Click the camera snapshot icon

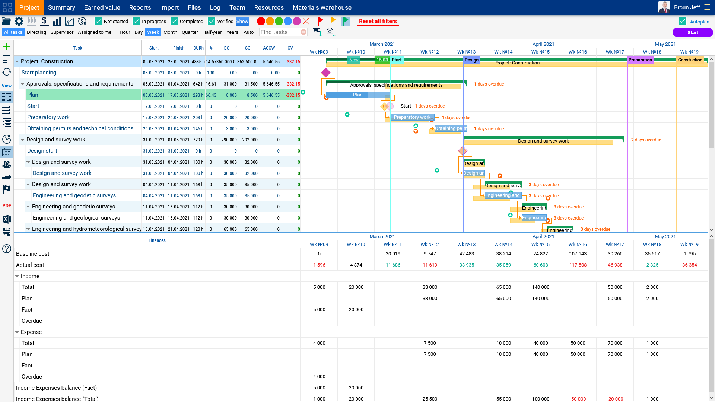click(x=330, y=32)
